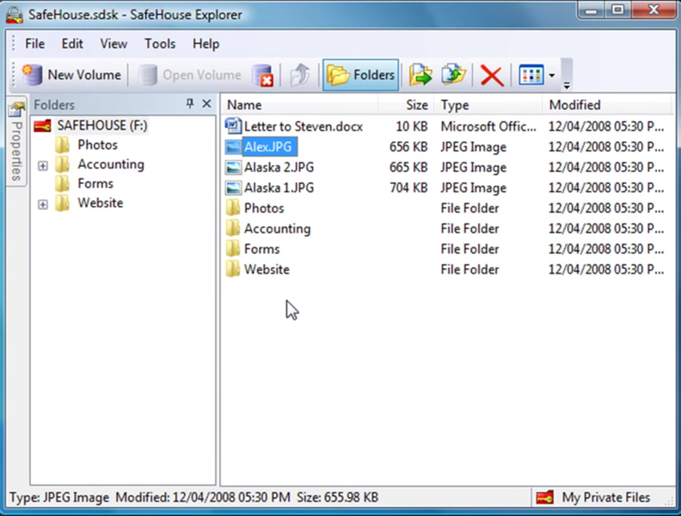Click the image icon of Alaska 2.JPG
Image resolution: width=681 pixels, height=516 pixels.
pos(233,167)
